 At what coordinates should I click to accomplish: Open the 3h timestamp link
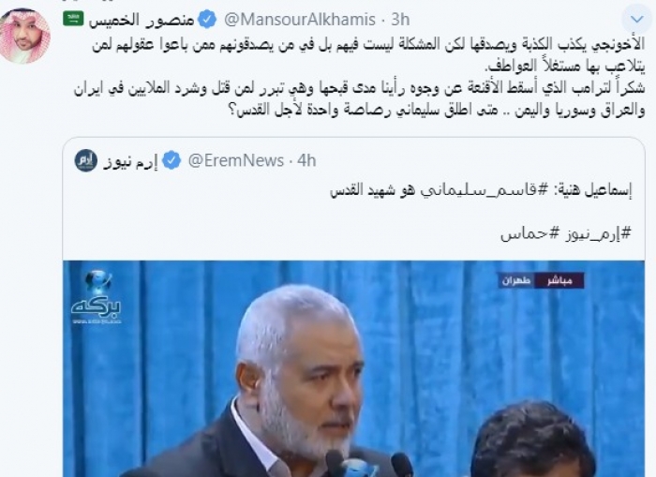(x=400, y=20)
